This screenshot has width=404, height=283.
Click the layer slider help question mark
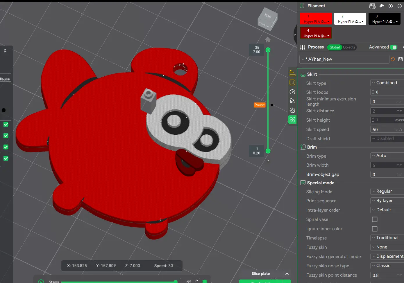point(268,161)
